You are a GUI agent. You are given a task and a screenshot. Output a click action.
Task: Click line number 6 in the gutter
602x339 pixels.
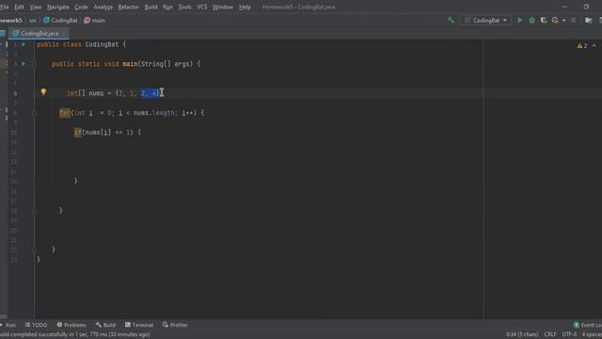(x=15, y=93)
